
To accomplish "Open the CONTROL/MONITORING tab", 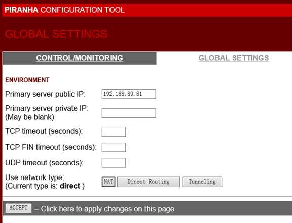I will click(80, 58).
